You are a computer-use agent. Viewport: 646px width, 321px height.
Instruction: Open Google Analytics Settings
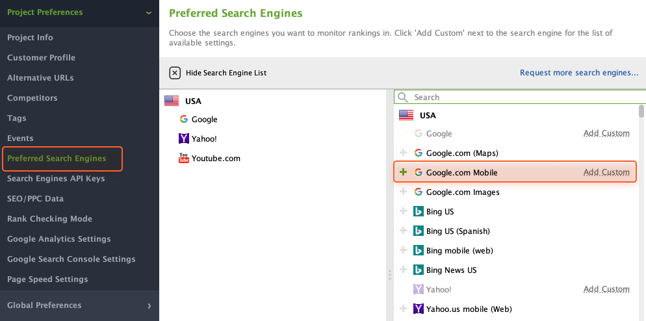59,239
